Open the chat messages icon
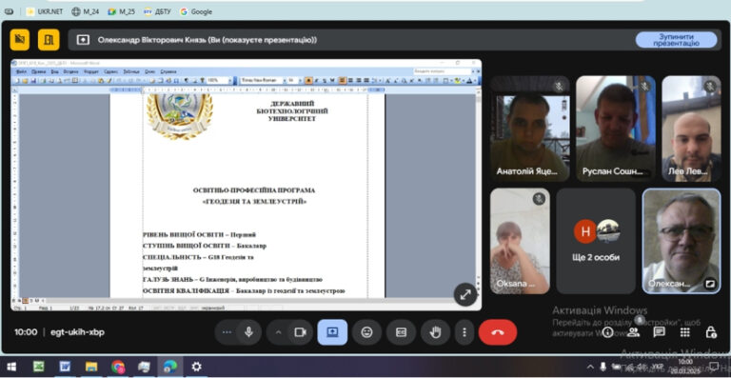Screen dimensions: 731x378 click(x=659, y=332)
